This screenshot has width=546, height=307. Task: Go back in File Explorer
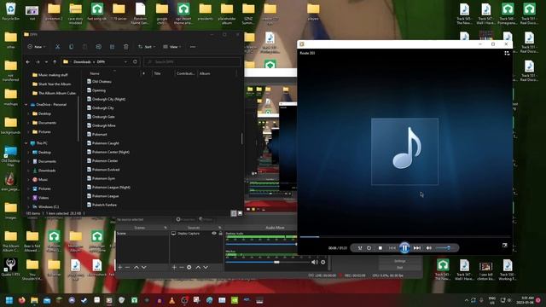[28, 62]
